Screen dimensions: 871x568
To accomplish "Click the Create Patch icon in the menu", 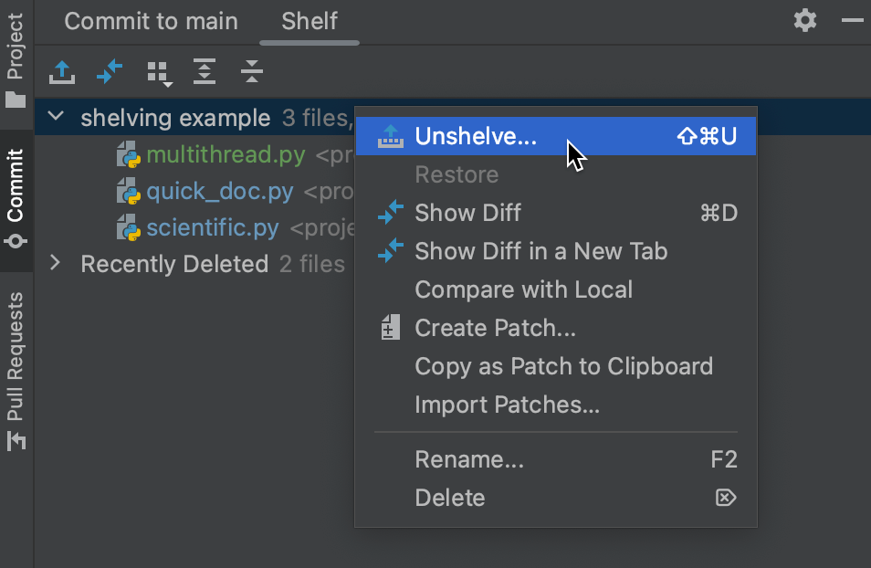I will 390,327.
